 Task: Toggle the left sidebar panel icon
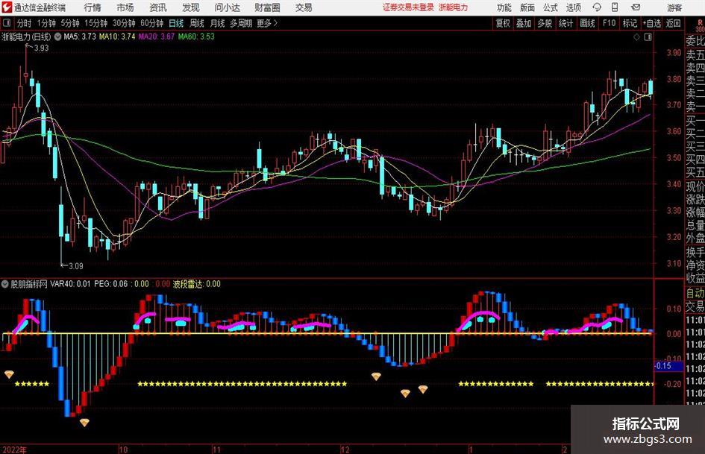coord(6,22)
